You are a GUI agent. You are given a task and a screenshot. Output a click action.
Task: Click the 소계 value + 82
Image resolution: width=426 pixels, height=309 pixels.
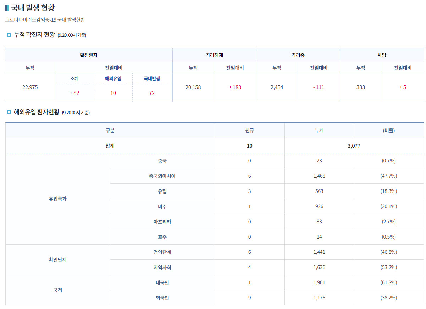pyautogui.click(x=74, y=93)
